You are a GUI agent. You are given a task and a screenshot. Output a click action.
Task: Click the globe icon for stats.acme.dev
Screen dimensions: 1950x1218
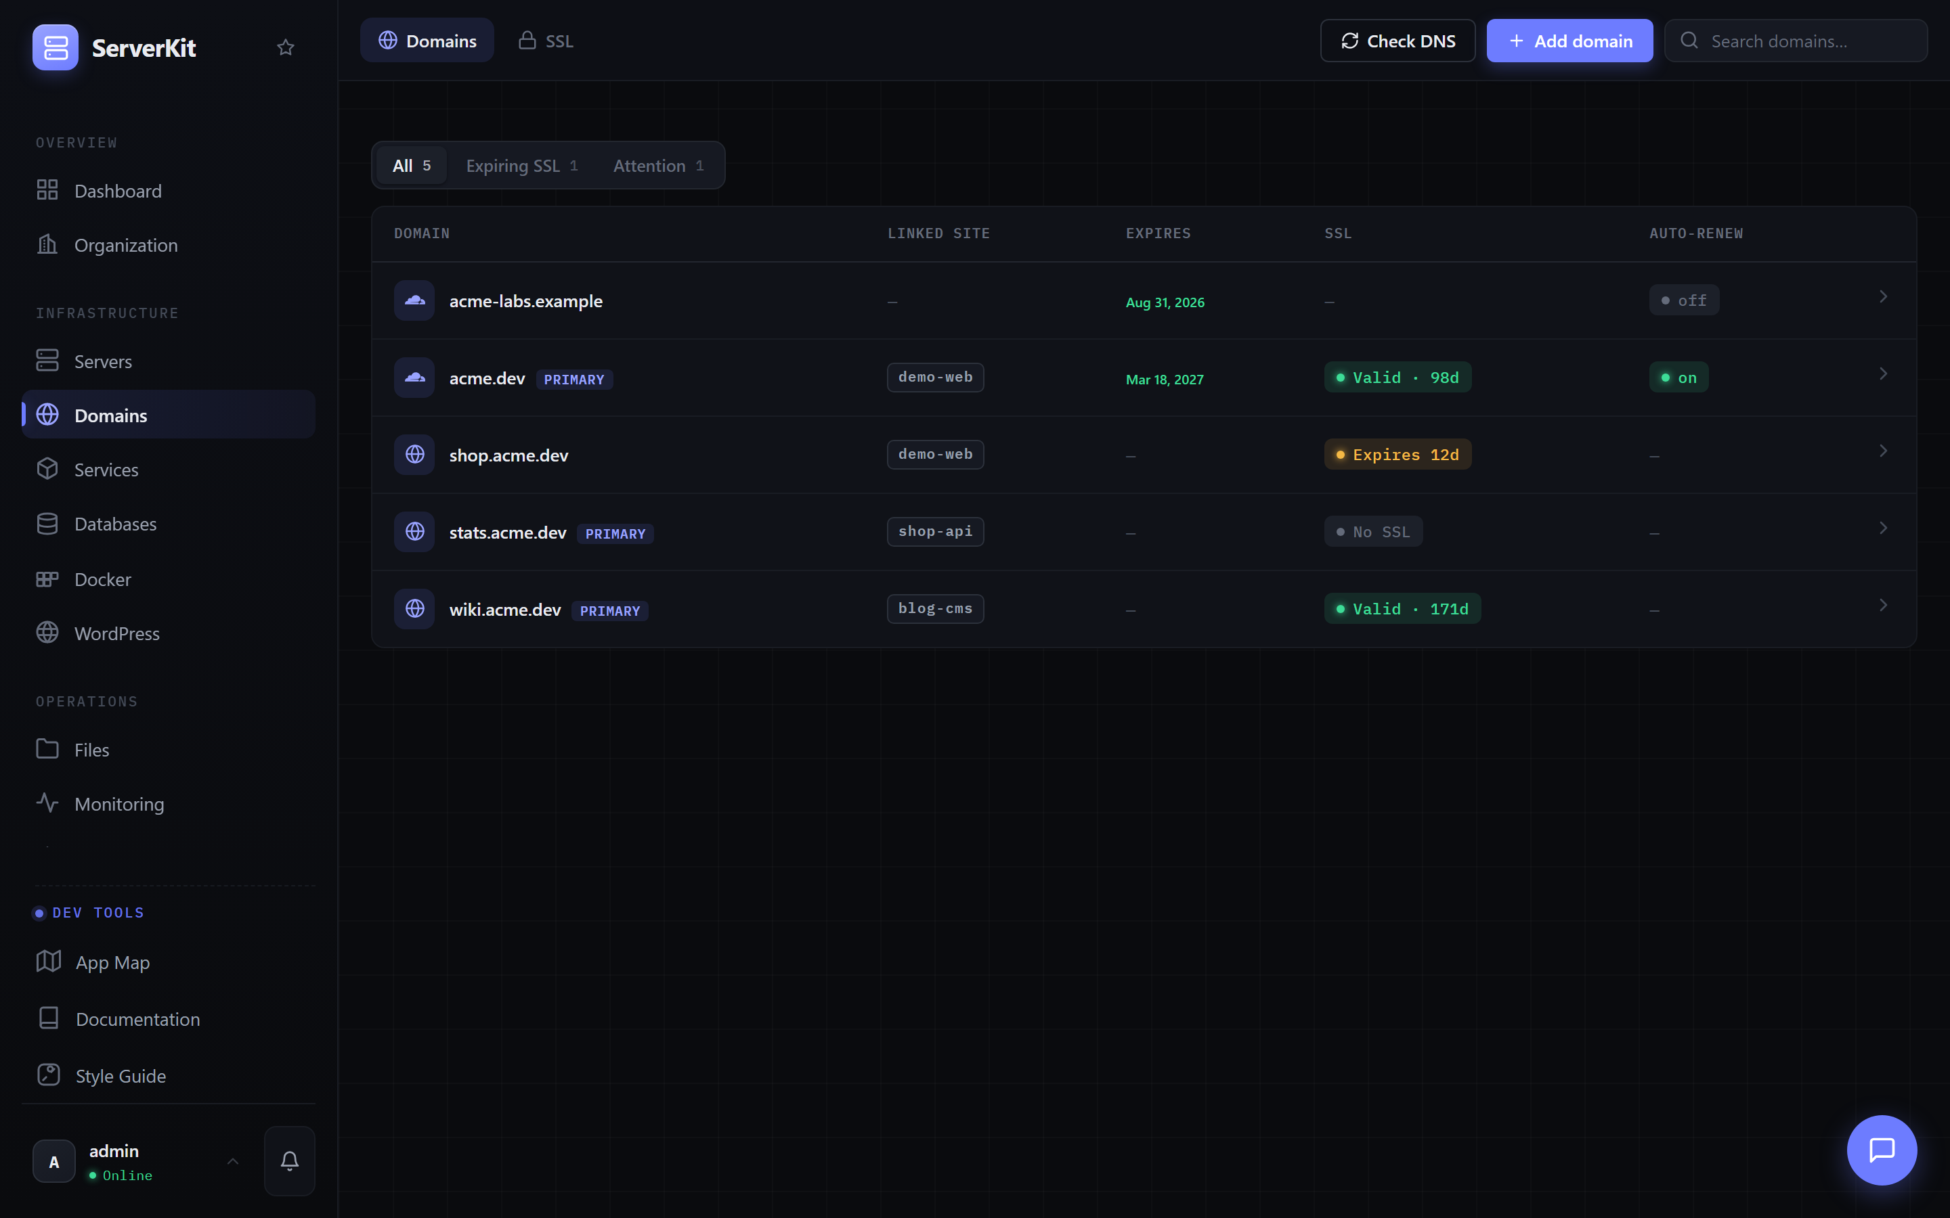[x=415, y=532]
